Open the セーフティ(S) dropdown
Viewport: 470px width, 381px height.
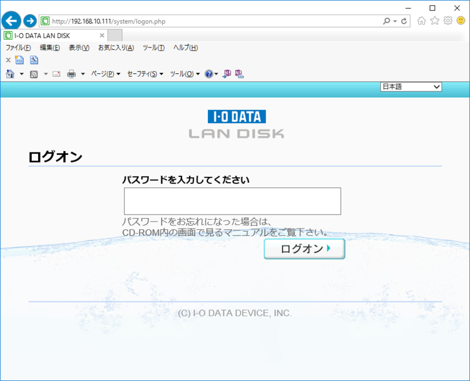coord(145,74)
